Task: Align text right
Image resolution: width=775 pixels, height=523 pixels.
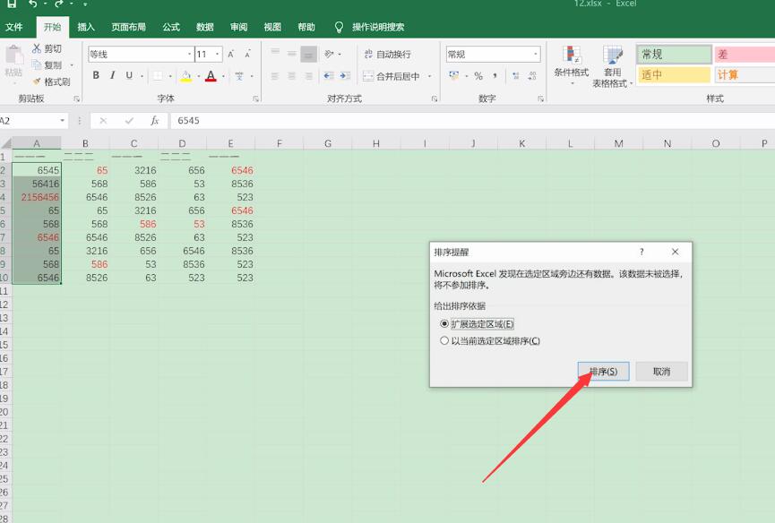Action: [309, 75]
